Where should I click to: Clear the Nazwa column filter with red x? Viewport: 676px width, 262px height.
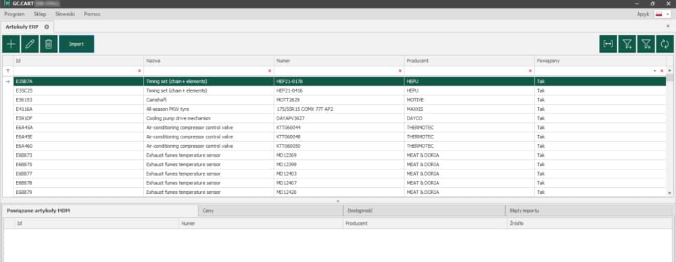coord(270,71)
